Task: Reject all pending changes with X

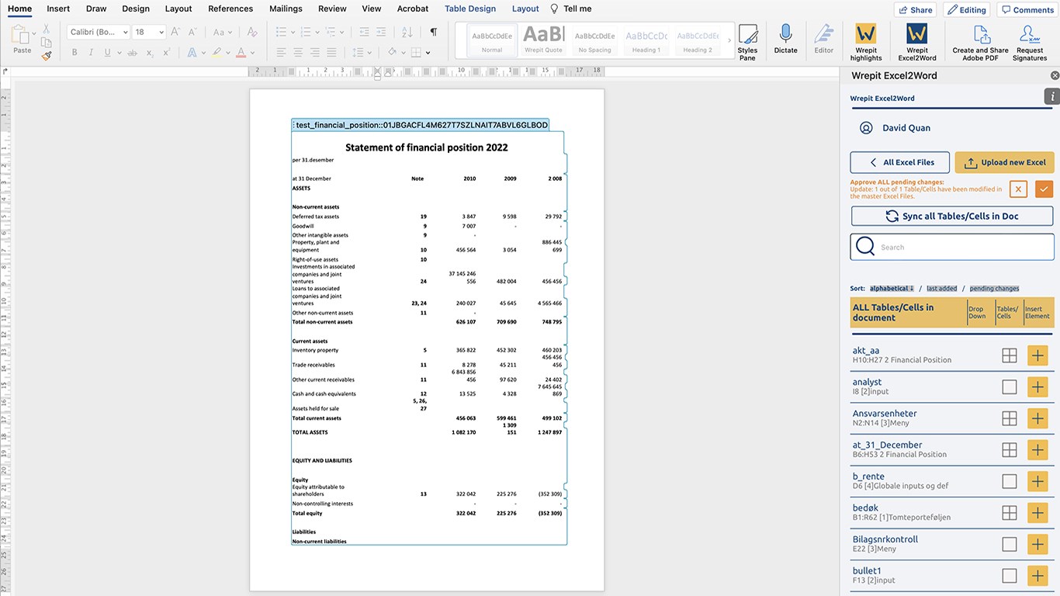Action: coord(1018,189)
